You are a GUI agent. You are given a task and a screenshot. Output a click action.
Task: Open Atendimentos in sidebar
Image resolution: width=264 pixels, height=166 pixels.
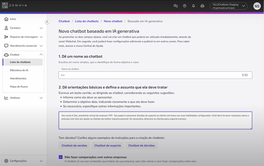click(x=18, y=79)
